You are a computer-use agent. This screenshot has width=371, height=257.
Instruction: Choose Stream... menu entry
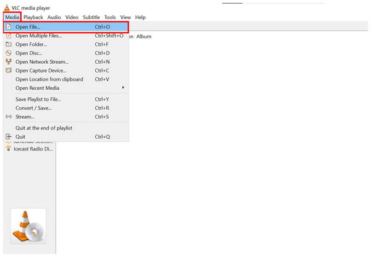click(66, 117)
